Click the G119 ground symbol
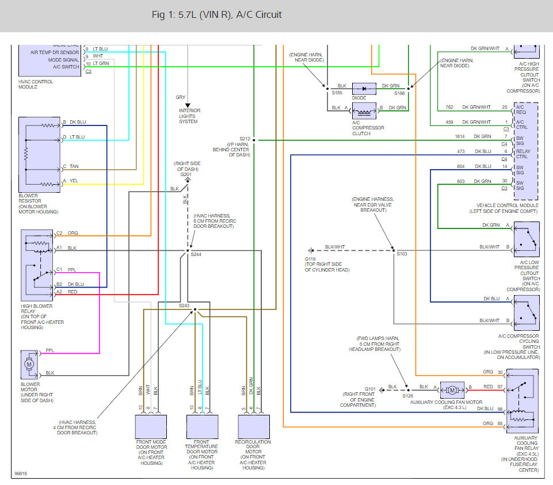The width and height of the screenshot is (553, 485). [x=311, y=250]
